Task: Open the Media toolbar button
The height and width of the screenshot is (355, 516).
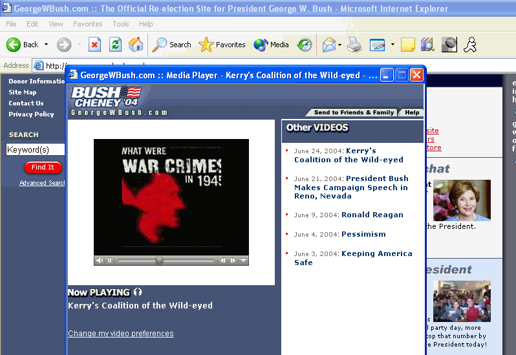Action: tap(272, 45)
